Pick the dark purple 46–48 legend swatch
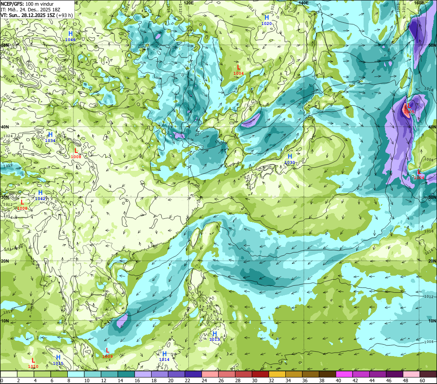Screen dimensions: 437x384 coord(394,374)
